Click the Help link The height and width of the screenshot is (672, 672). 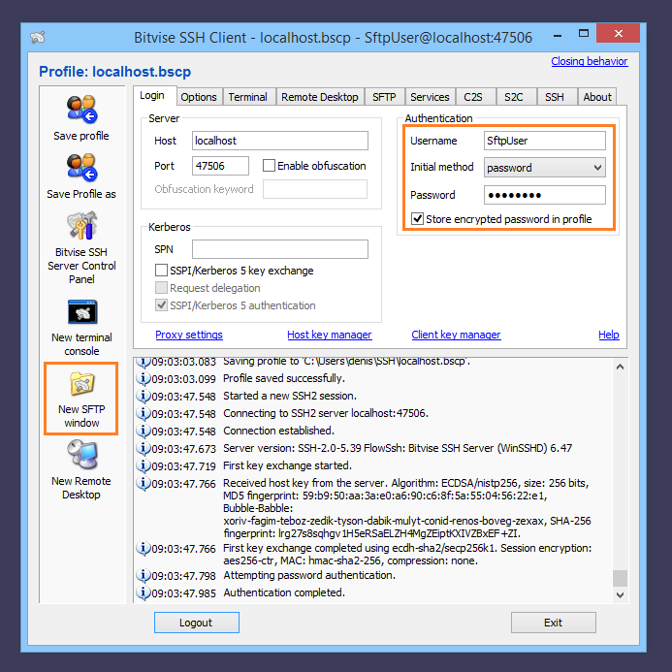click(609, 335)
